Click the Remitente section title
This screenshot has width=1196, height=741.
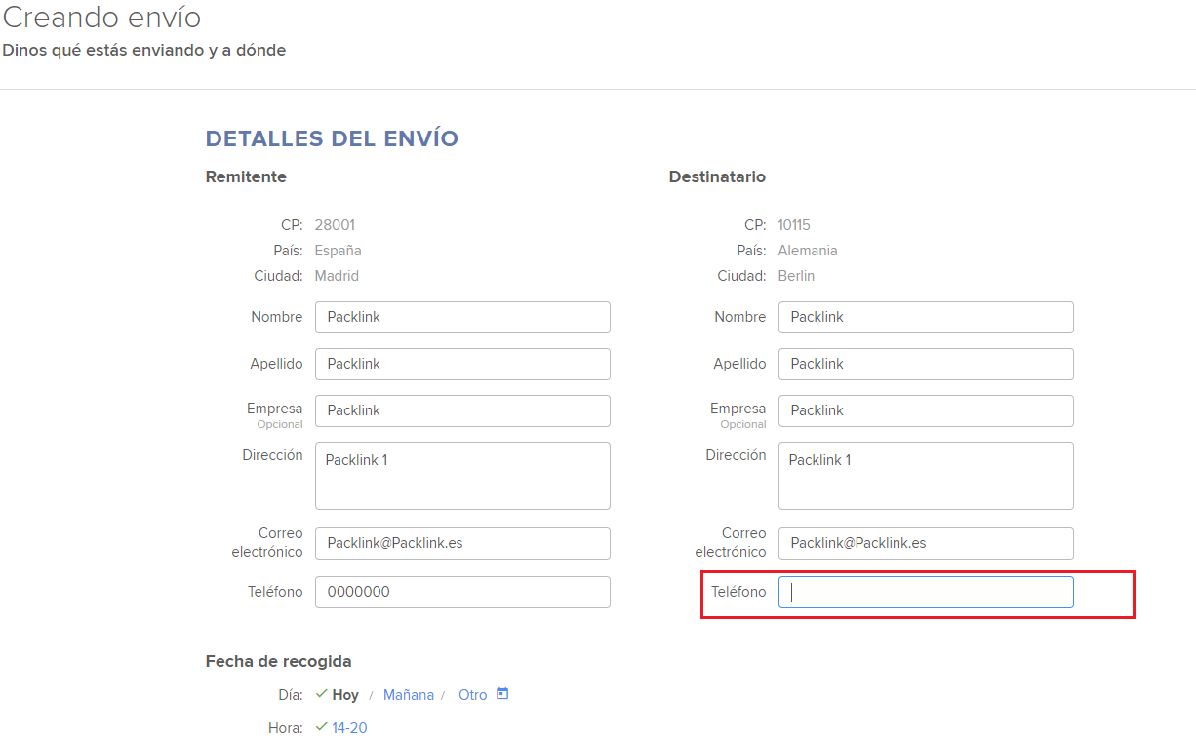(246, 176)
